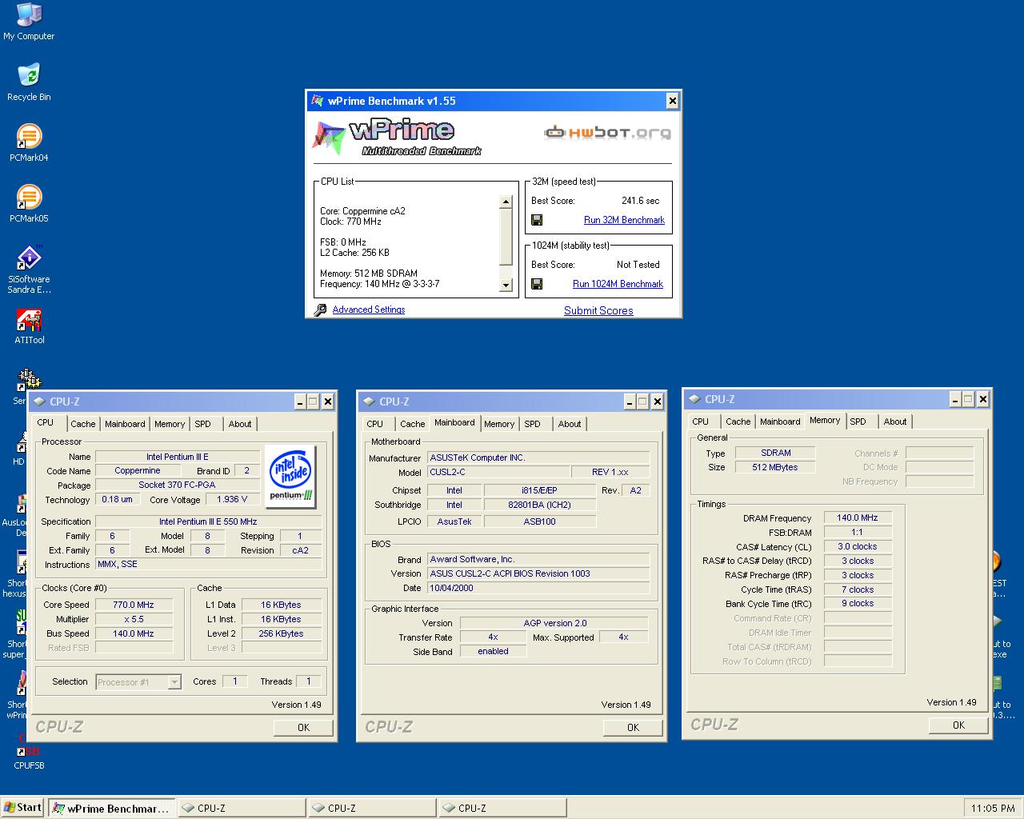Click CAS# Latency value 3.0 clocks
Image resolution: width=1024 pixels, height=819 pixels.
tap(858, 546)
